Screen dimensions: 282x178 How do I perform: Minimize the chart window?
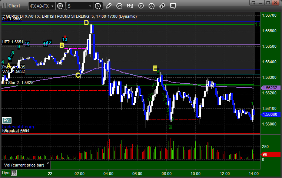coord(261,3)
